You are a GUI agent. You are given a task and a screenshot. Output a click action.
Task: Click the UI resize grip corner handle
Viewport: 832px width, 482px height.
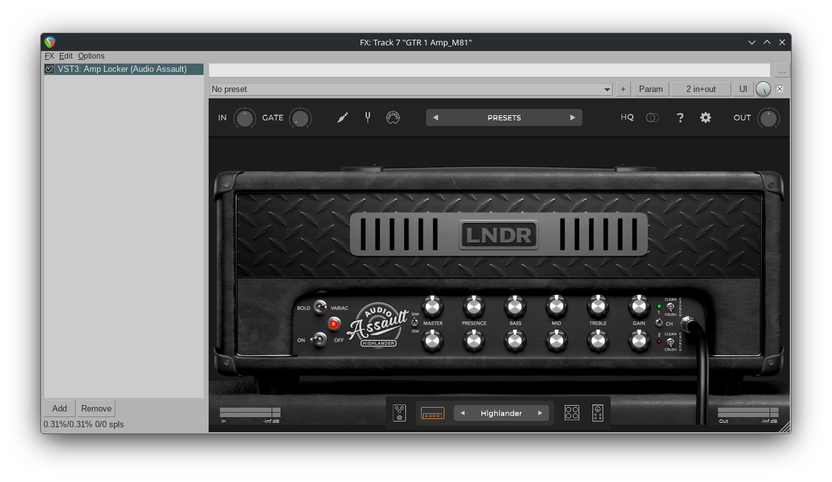point(784,427)
